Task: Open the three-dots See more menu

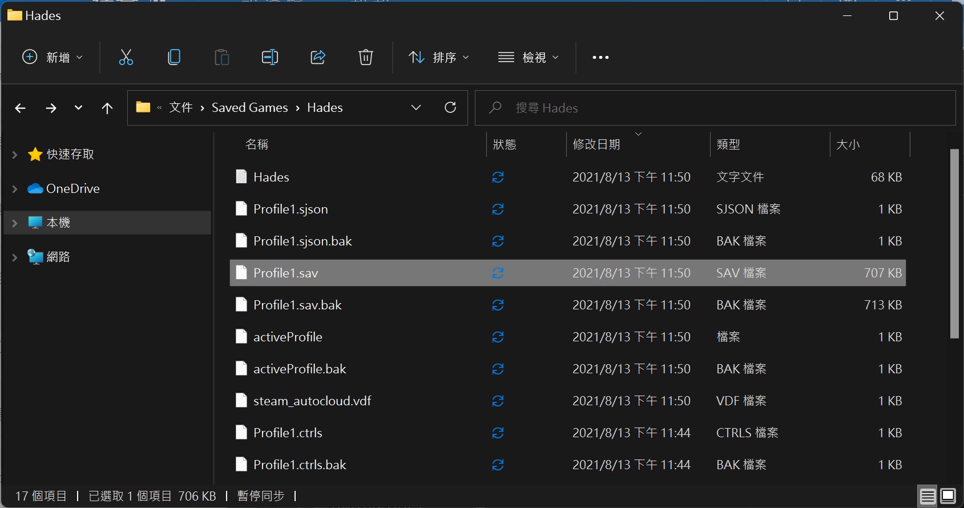Action: [x=600, y=57]
